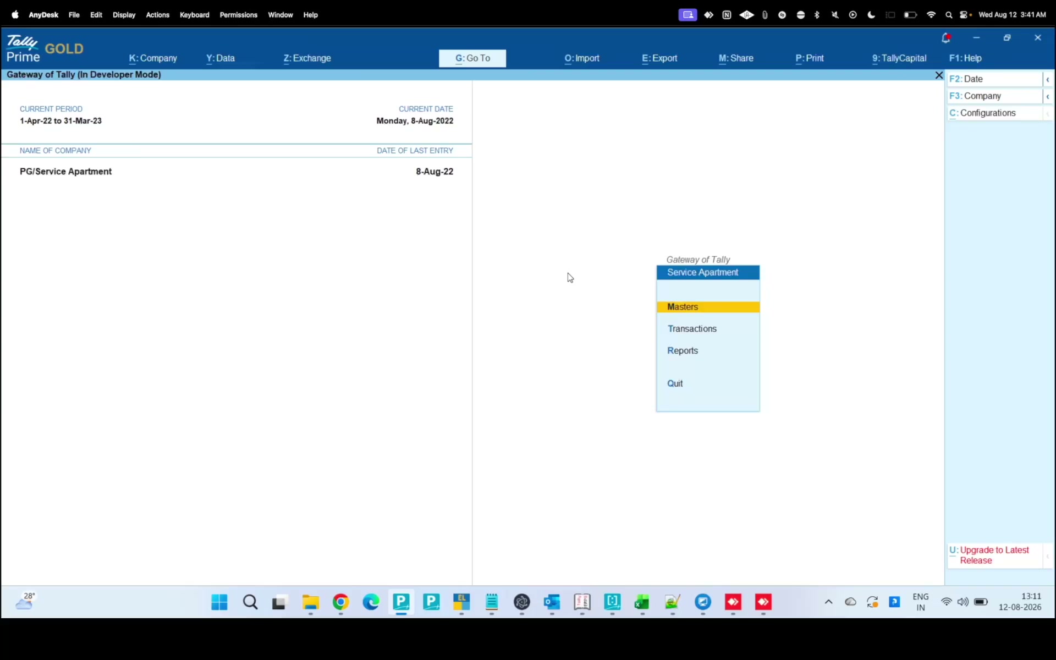Open the taskbar weather widget
The image size is (1056, 660).
(25, 601)
